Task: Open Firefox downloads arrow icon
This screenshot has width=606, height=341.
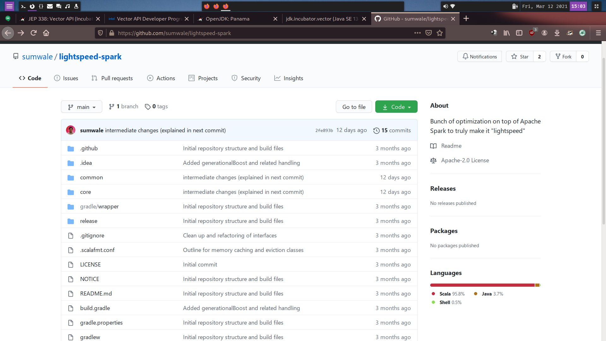Action: coord(557,33)
